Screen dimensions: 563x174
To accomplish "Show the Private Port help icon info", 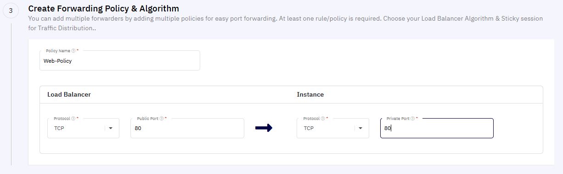I will pos(413,119).
